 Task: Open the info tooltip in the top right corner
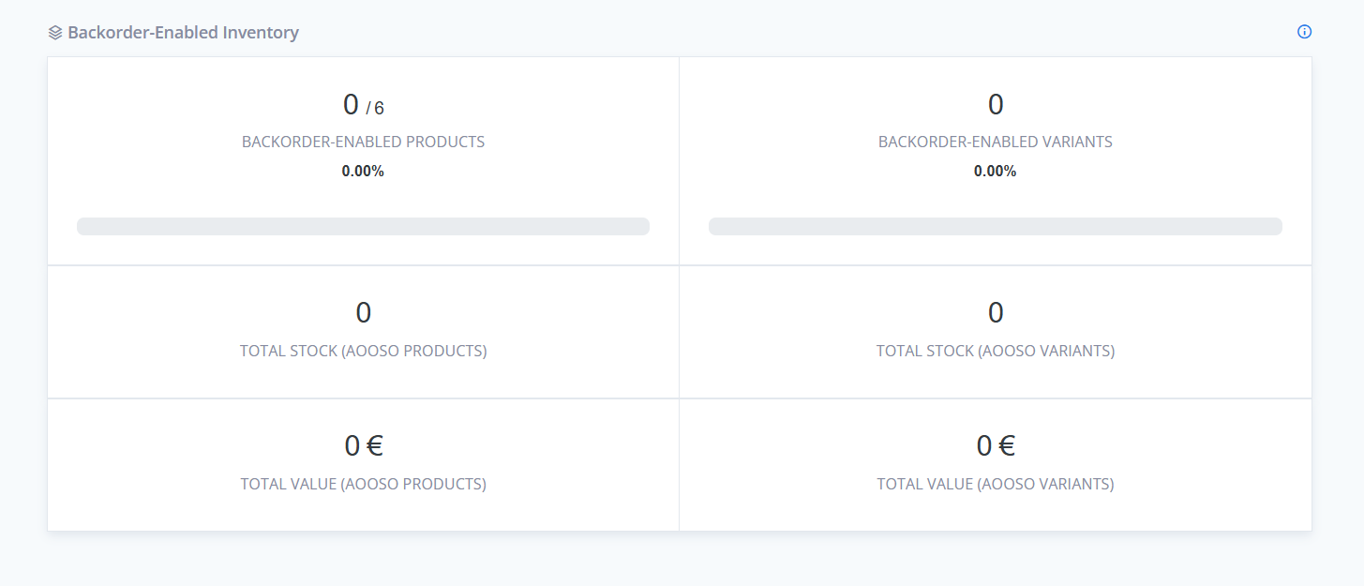coord(1304,31)
